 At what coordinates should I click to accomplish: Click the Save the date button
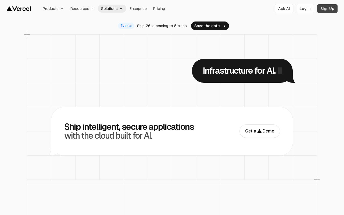(x=210, y=26)
